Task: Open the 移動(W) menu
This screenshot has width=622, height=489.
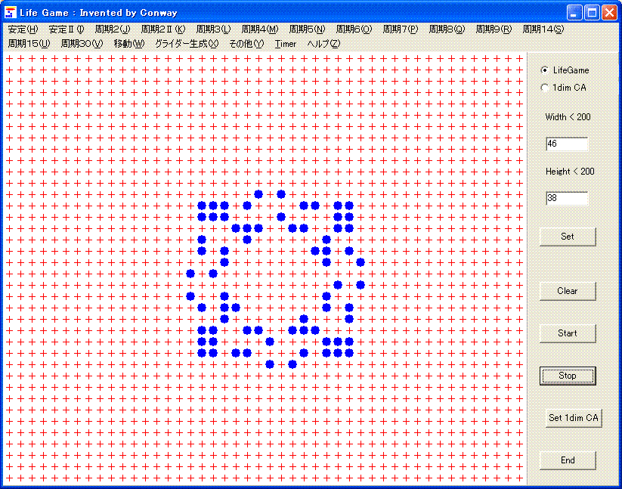Action: [129, 44]
